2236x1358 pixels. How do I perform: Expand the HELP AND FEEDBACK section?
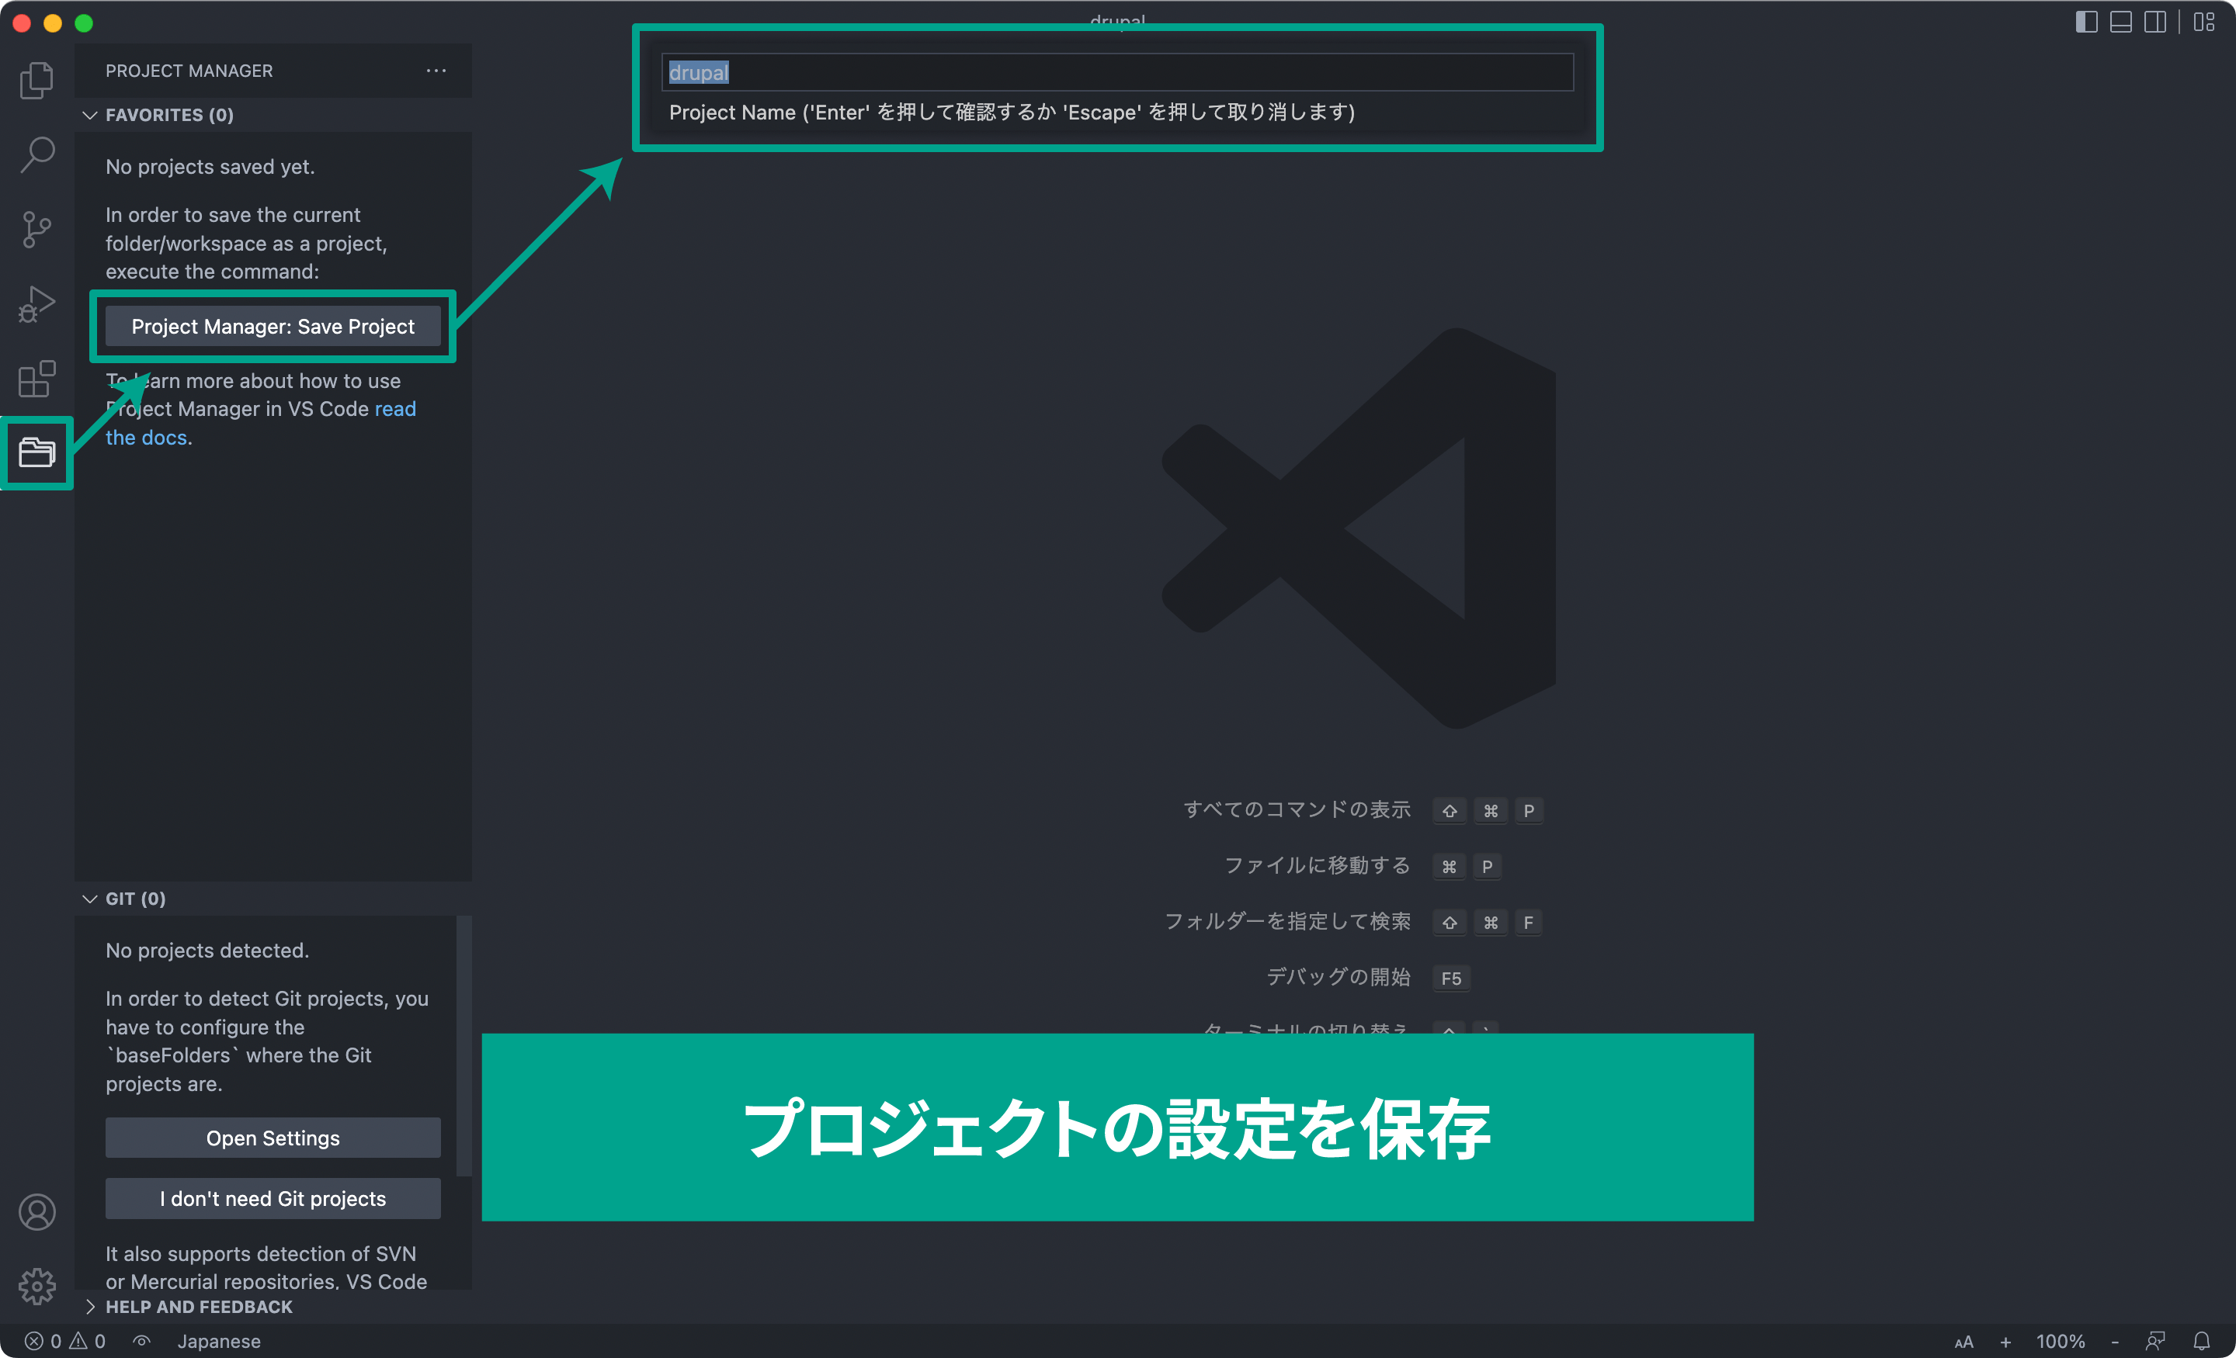pyautogui.click(x=273, y=1306)
